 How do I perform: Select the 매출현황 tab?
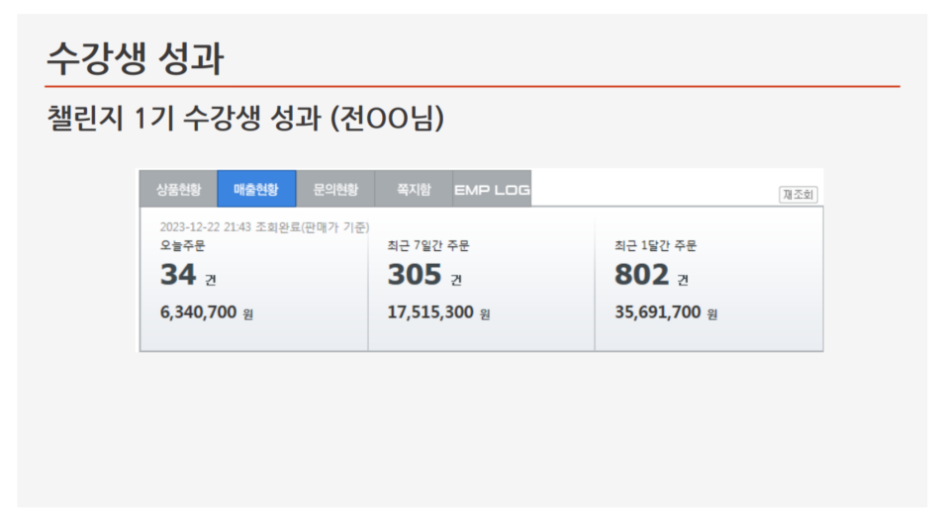pyautogui.click(x=256, y=189)
